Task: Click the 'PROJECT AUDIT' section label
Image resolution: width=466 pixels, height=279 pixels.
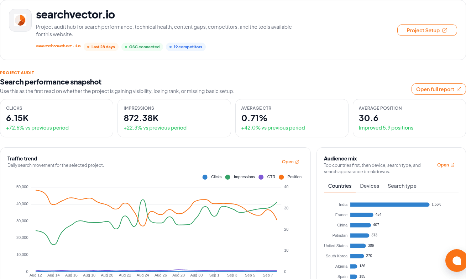Action: pyautogui.click(x=17, y=73)
